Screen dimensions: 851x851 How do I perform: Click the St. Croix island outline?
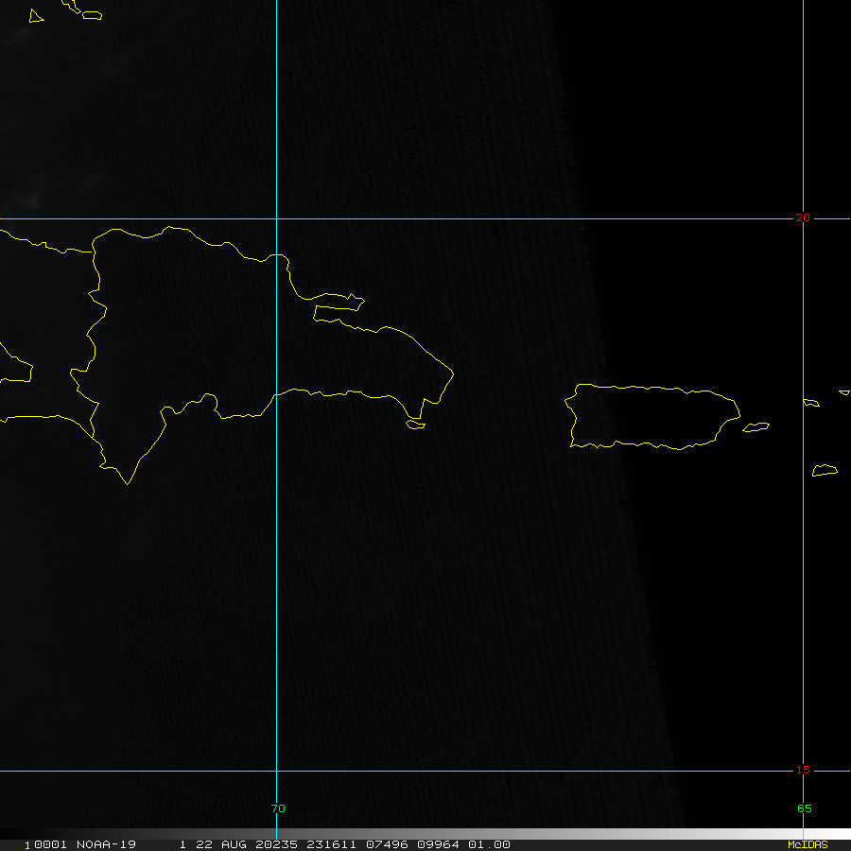pyautogui.click(x=825, y=470)
